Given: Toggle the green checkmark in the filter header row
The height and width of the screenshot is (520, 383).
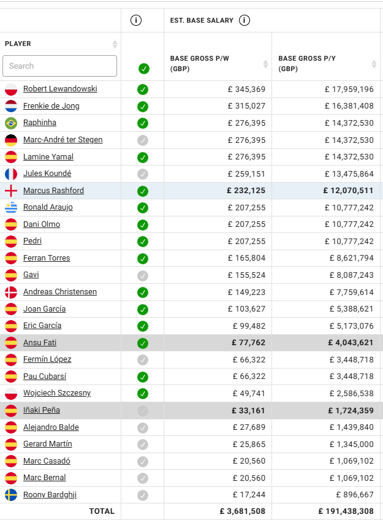Looking at the screenshot, I should tap(143, 68).
